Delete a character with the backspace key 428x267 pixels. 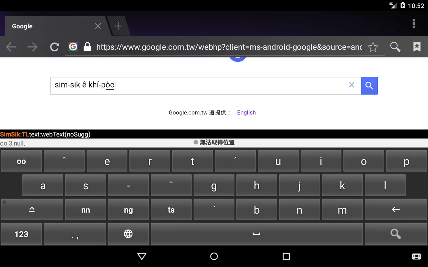point(396,209)
